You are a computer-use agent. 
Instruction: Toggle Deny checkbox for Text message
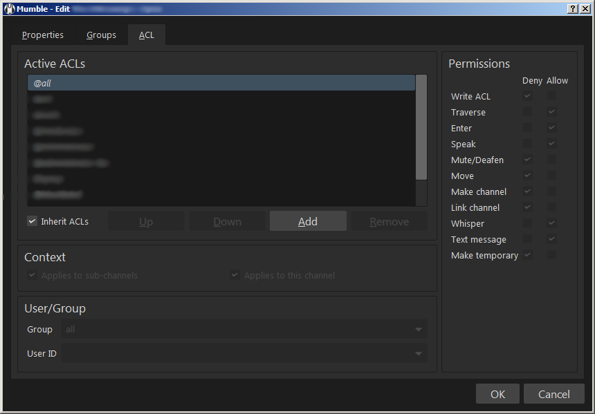pyautogui.click(x=527, y=239)
